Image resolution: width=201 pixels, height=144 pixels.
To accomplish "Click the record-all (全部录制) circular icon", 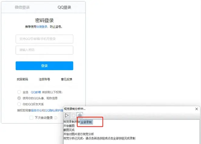I will 80,115.
